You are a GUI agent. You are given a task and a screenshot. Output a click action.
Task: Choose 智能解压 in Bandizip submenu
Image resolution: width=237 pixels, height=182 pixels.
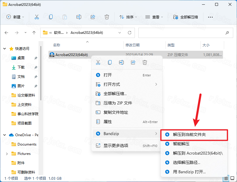click(194, 144)
